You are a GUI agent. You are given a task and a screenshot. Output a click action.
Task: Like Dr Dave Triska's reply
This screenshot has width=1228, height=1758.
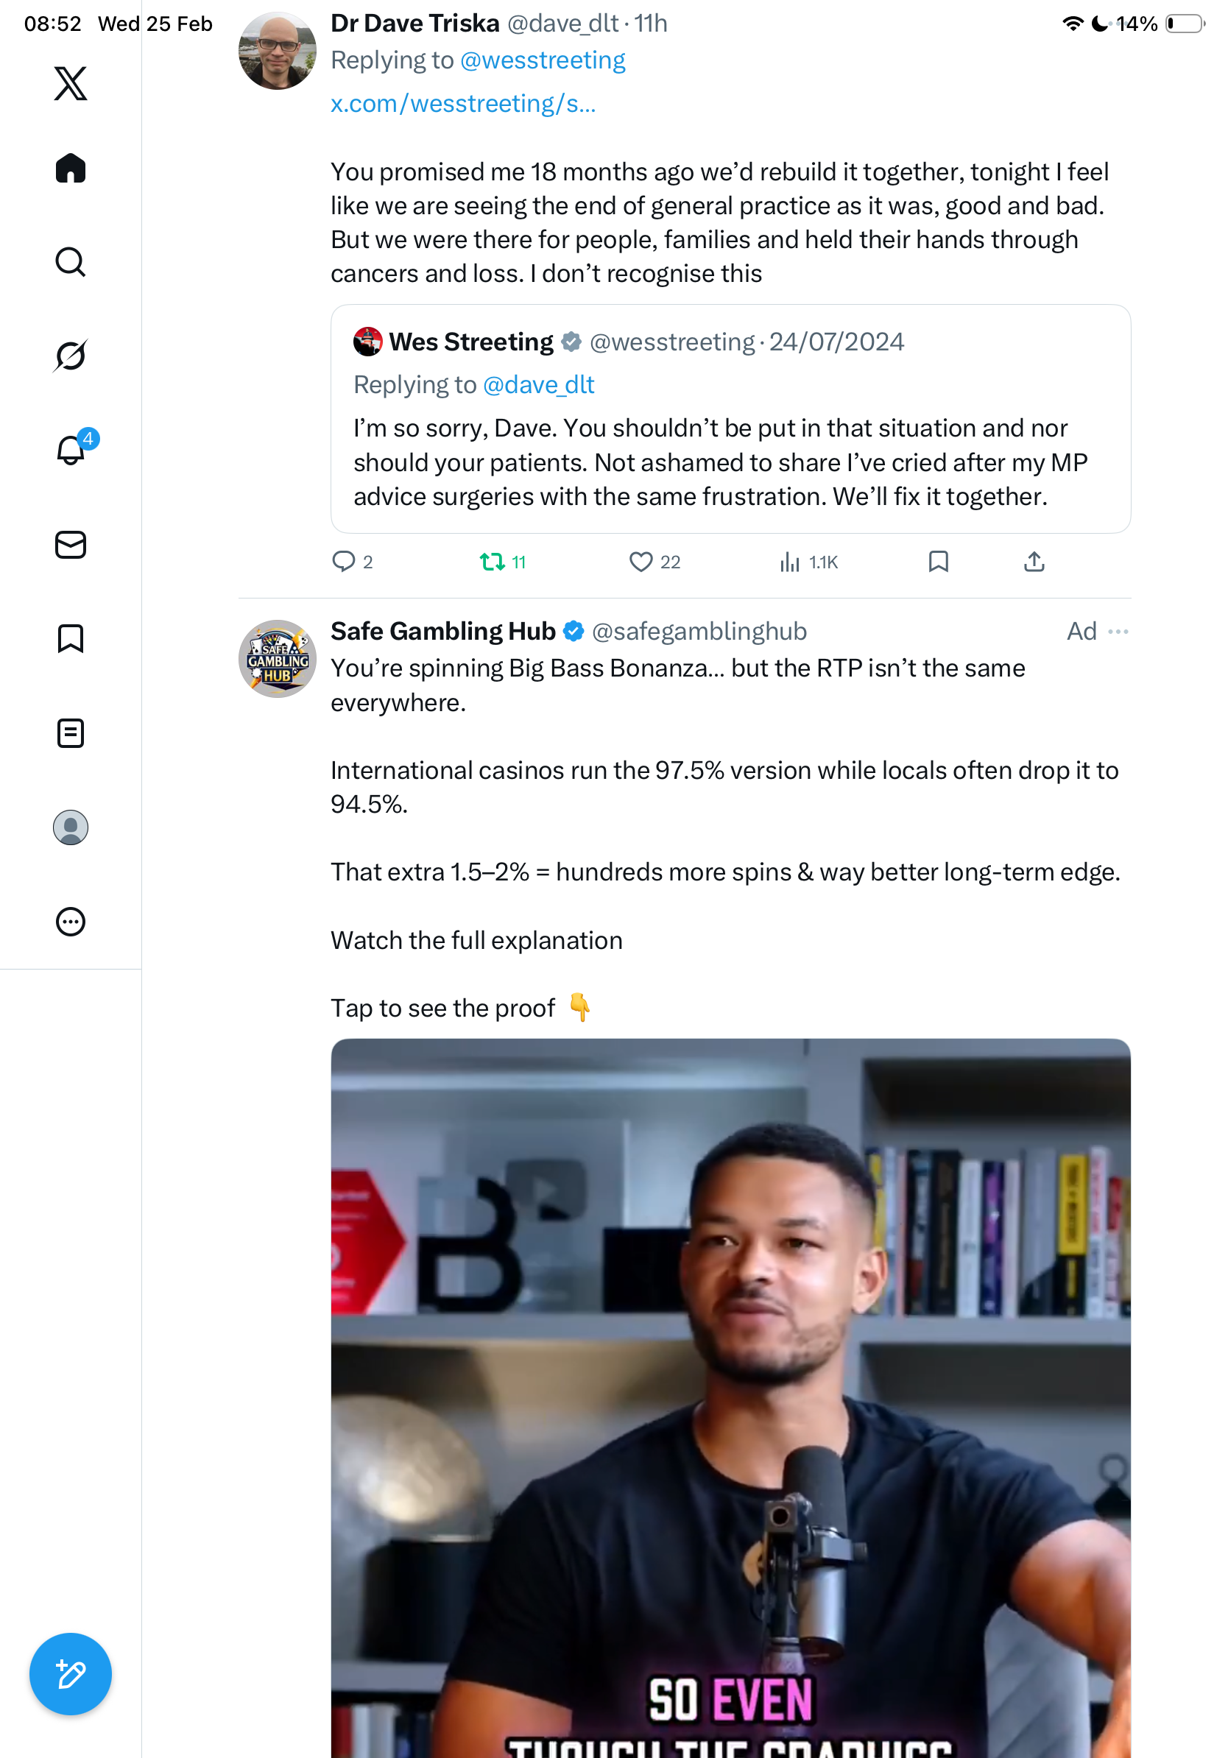641,562
